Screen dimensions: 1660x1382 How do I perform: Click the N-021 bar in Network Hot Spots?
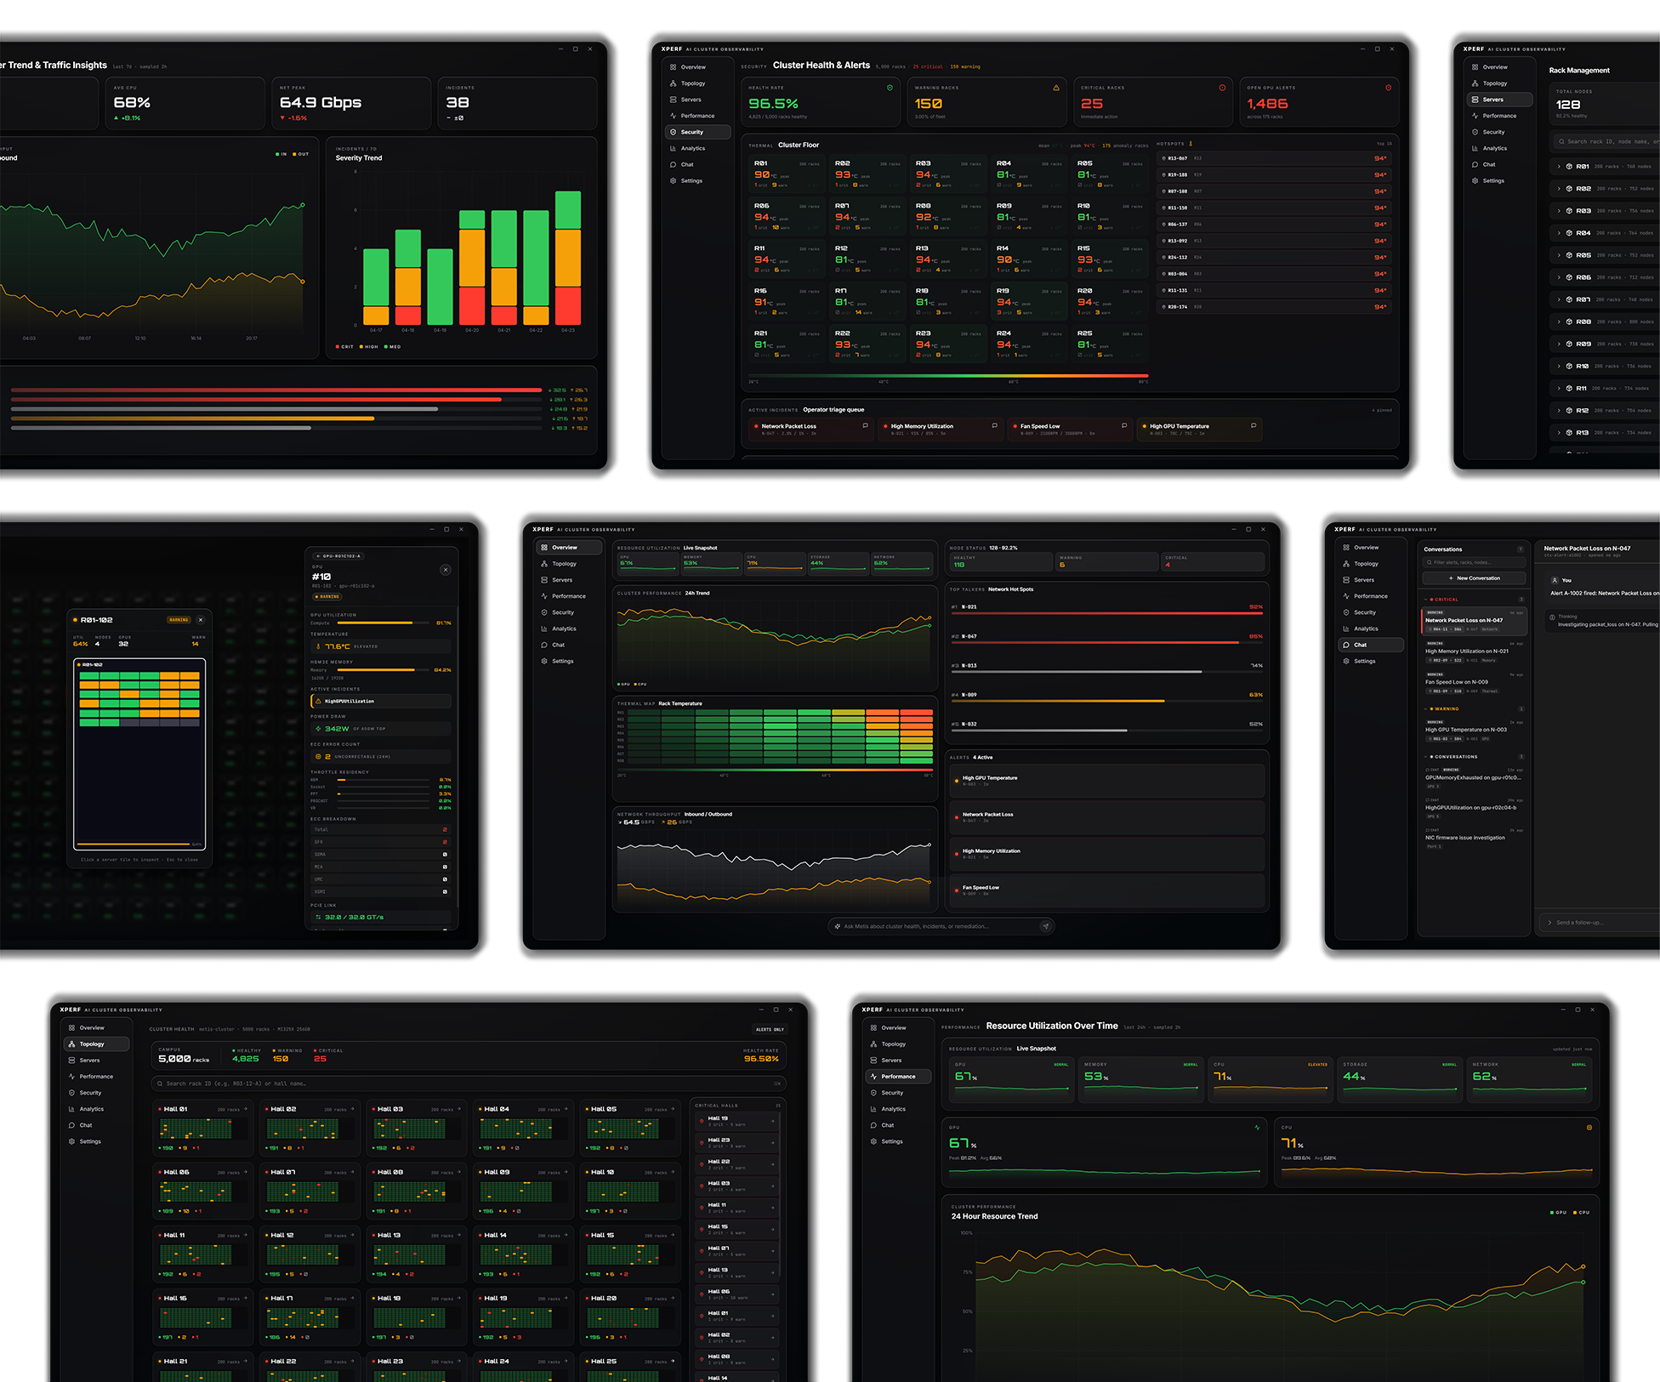pyautogui.click(x=1106, y=612)
